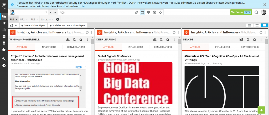Open column options menu for DevOps stream
The image size is (269, 115).
265,32
